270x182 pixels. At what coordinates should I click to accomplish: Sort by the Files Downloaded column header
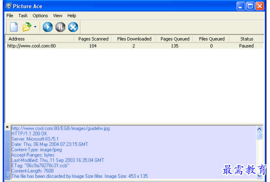tap(134, 39)
